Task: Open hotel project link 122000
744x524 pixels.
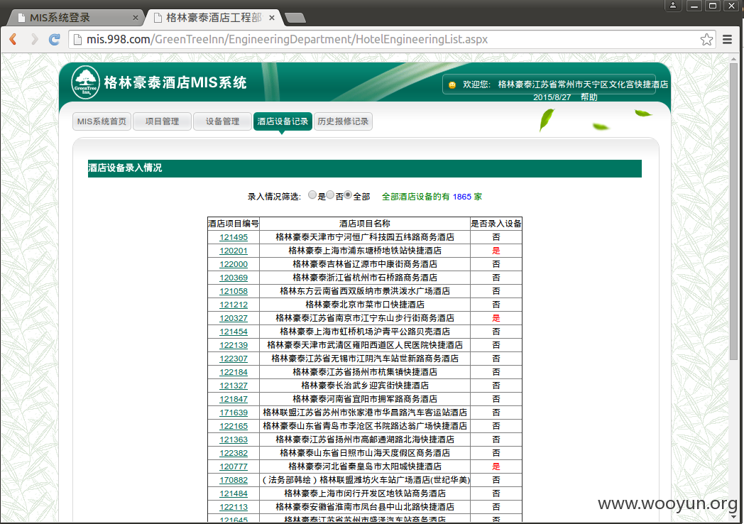Action: click(234, 264)
